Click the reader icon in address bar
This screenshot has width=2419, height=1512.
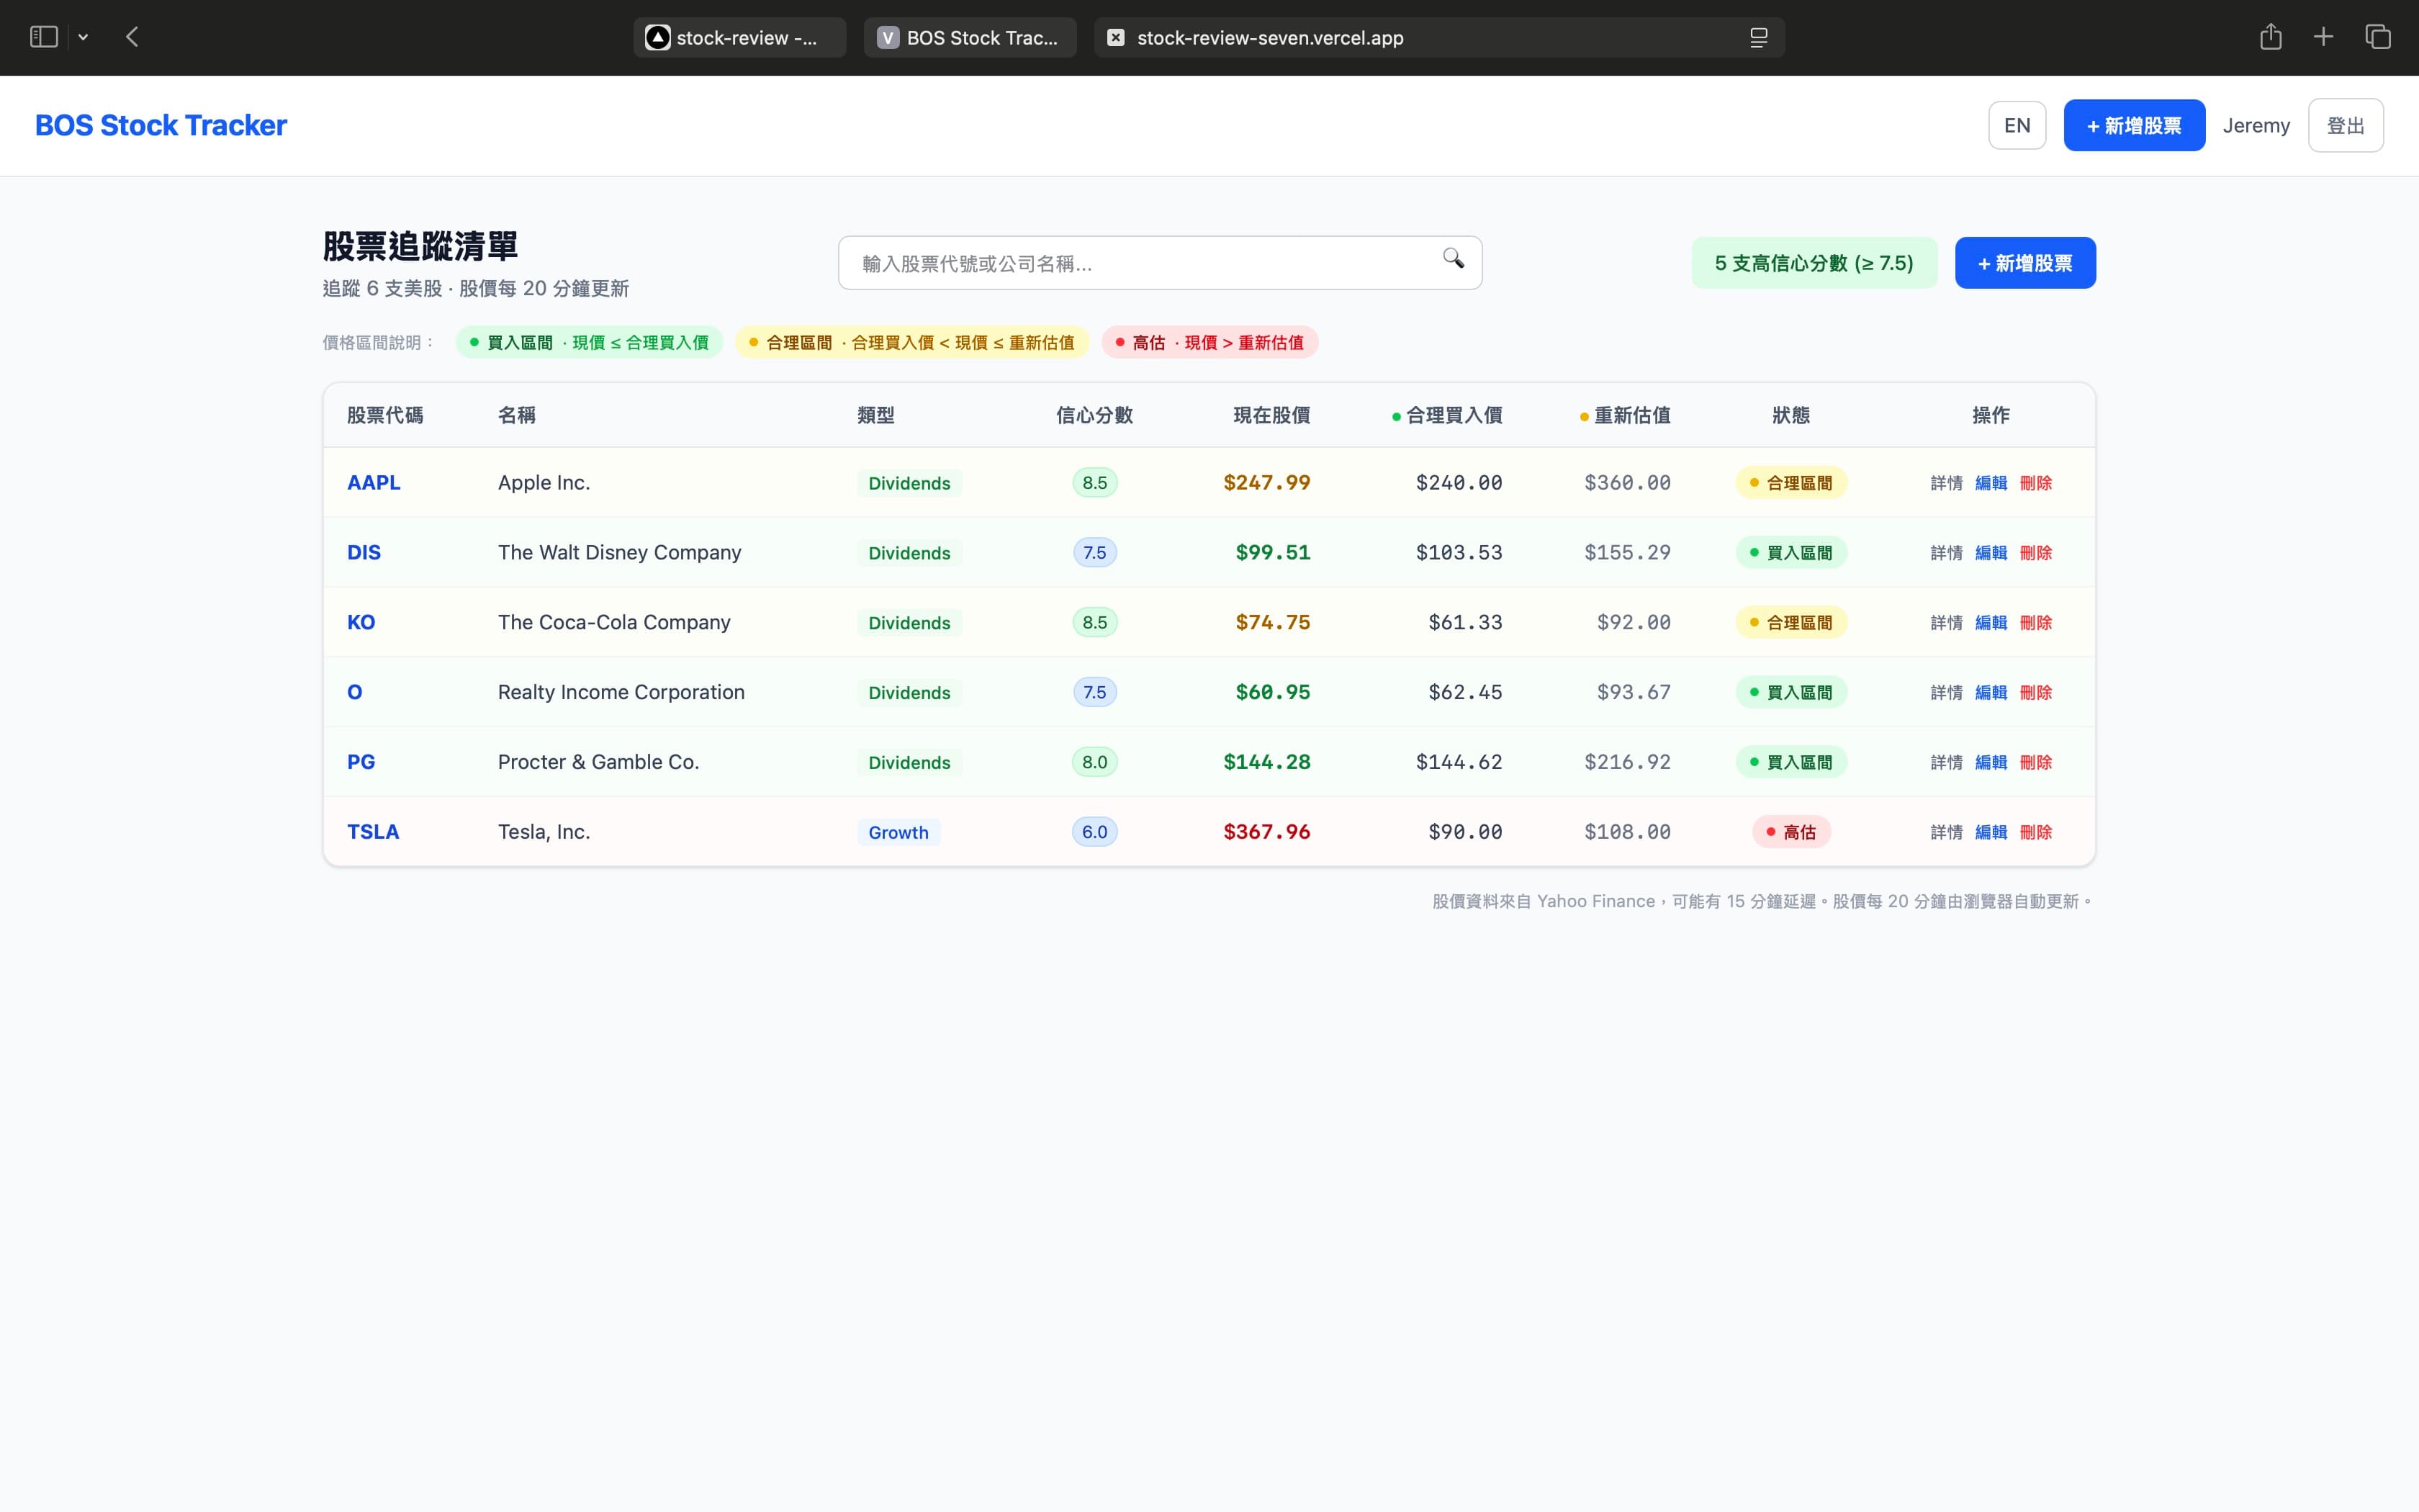click(x=1758, y=38)
